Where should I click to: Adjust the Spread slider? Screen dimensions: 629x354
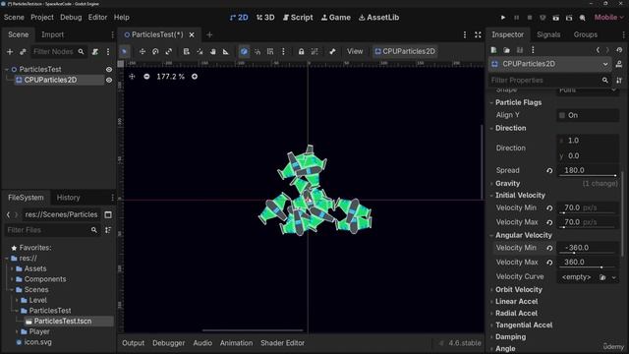click(588, 175)
